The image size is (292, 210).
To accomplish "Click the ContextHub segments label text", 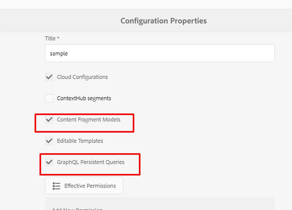I will [x=84, y=98].
